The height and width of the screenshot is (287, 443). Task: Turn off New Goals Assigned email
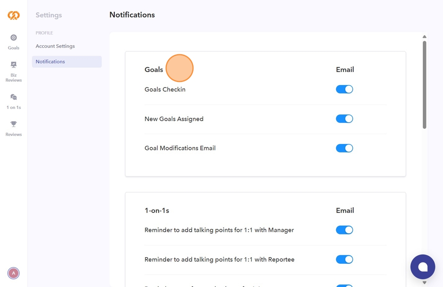coord(344,119)
